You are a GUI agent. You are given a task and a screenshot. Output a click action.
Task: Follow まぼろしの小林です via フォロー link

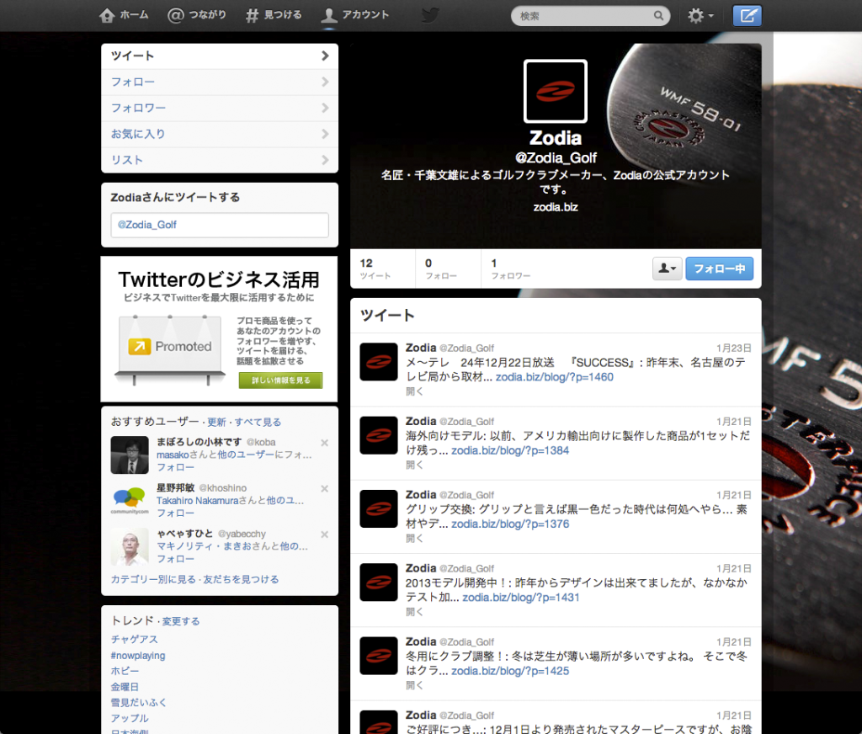175,467
